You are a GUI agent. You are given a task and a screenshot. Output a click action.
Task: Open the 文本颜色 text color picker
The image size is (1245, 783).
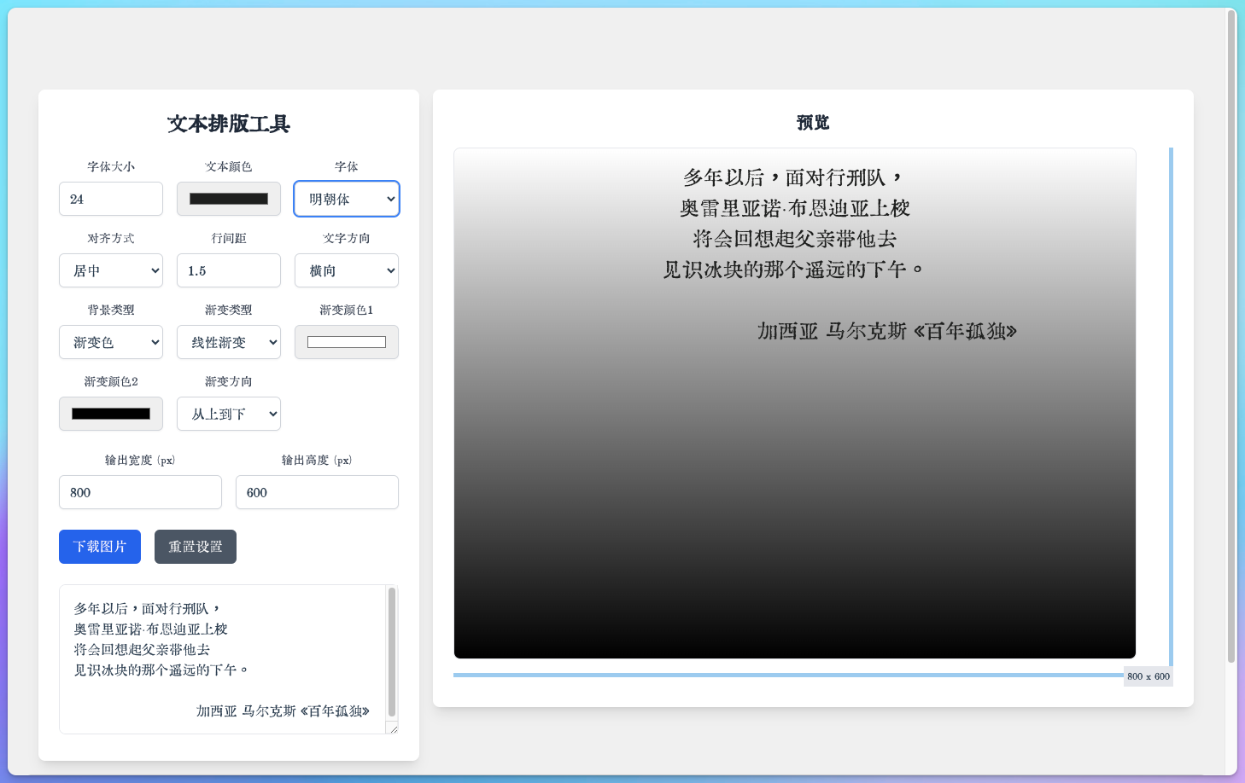pos(228,199)
